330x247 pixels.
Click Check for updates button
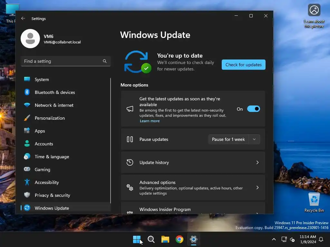click(244, 64)
